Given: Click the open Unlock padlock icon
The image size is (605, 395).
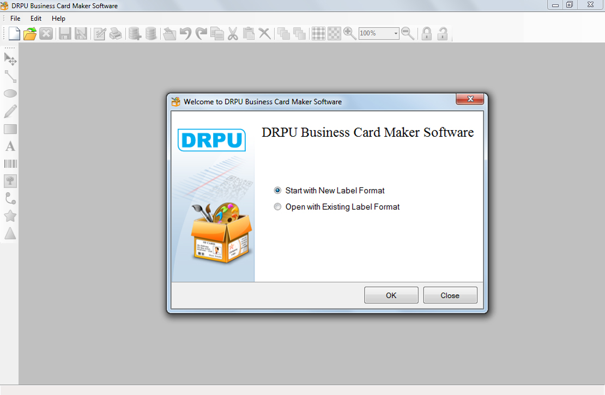Looking at the screenshot, I should 442,34.
